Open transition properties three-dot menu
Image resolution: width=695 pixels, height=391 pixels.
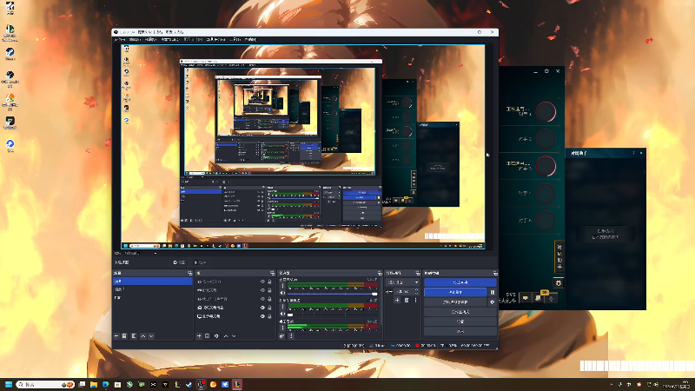416,300
